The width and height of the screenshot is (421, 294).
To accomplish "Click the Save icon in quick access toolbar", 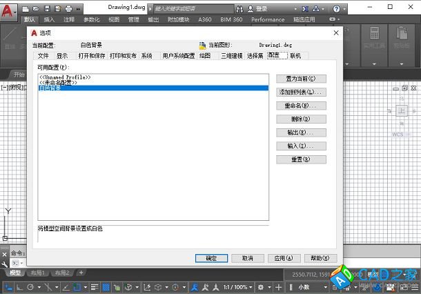I will 46,8.
